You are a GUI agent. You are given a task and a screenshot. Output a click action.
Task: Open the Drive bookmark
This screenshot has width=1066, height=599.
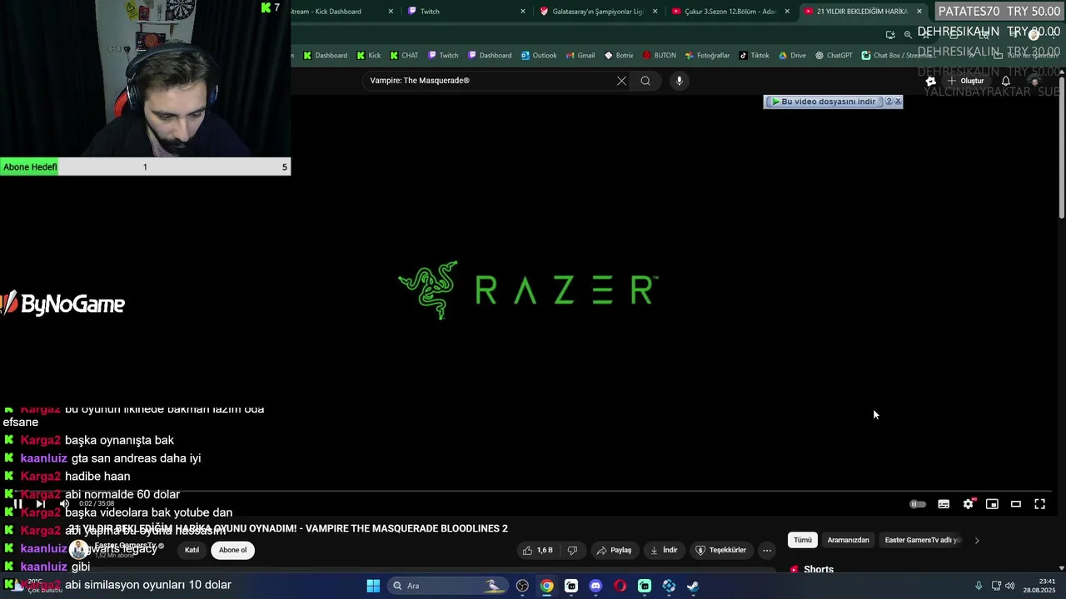pos(792,56)
